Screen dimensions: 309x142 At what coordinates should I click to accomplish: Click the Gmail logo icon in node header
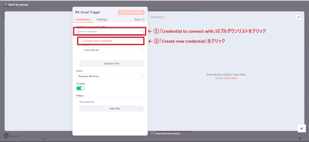click(x=77, y=12)
